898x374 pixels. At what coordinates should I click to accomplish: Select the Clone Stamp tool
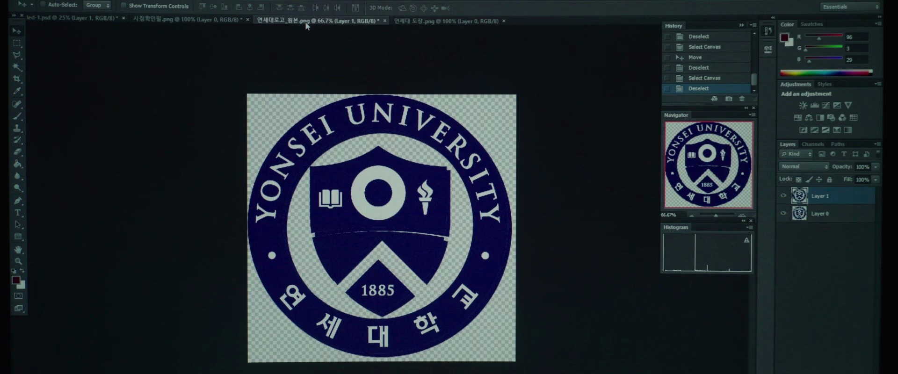(17, 128)
